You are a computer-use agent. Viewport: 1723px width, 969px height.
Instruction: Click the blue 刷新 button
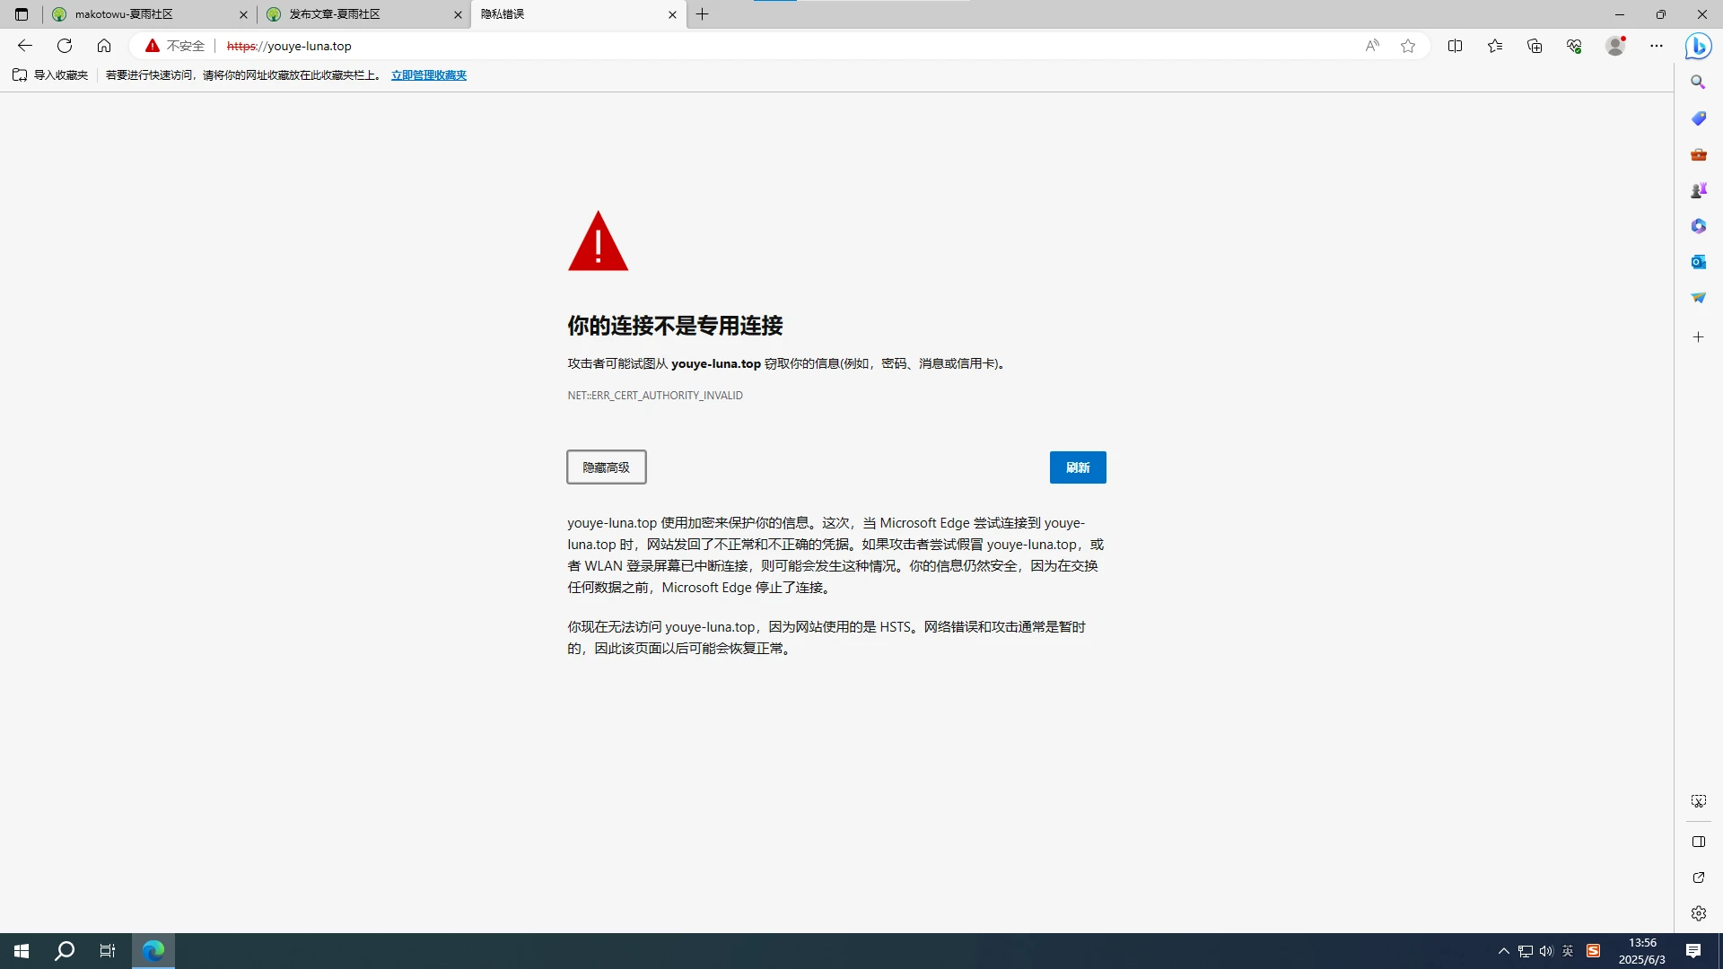point(1078,467)
